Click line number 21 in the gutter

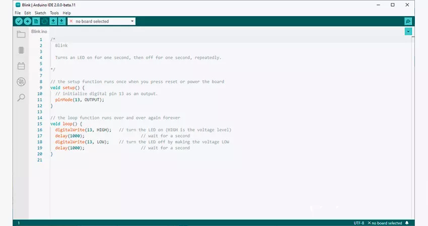point(40,160)
